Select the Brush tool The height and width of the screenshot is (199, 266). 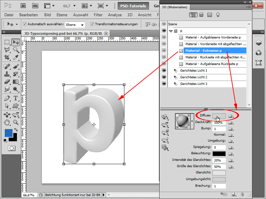point(16,66)
